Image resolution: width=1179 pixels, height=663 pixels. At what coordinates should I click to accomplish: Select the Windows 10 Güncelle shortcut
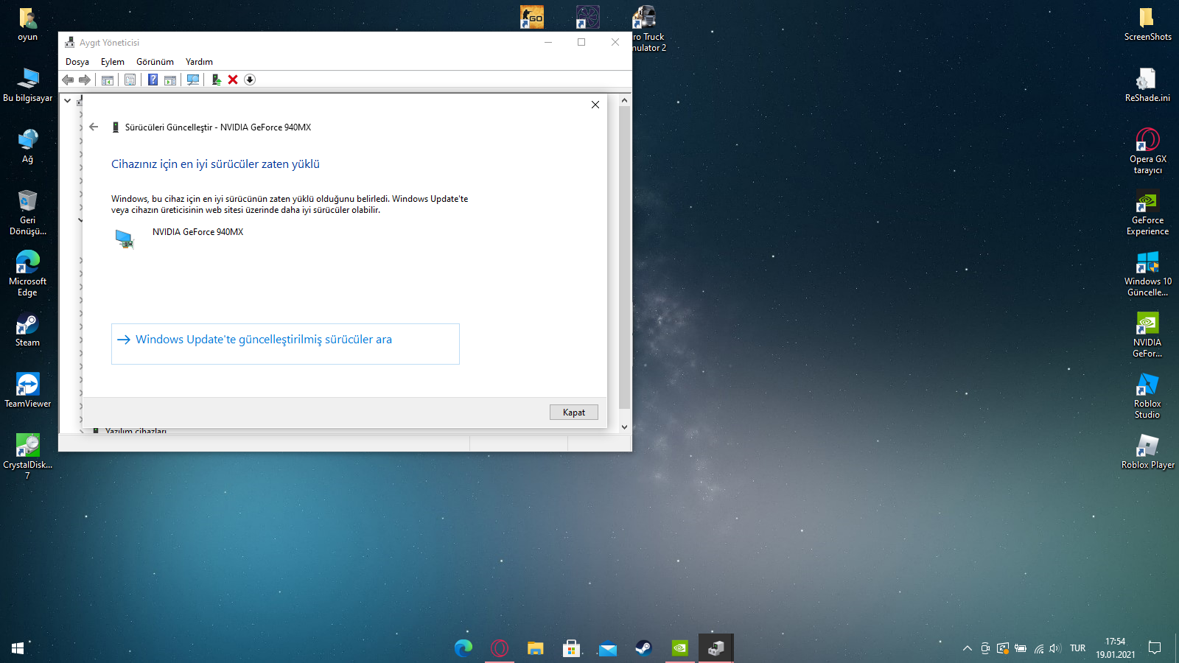(x=1147, y=274)
